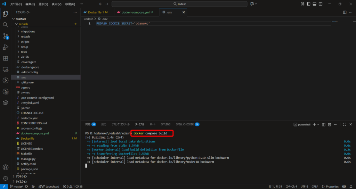Click the redash search box in title bar

[177, 4]
